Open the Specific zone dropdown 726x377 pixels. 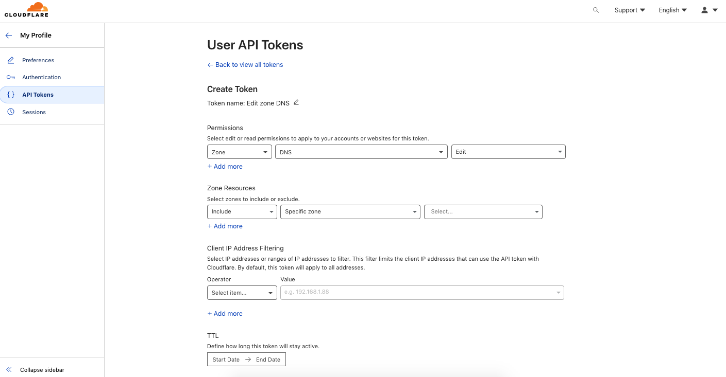point(350,212)
